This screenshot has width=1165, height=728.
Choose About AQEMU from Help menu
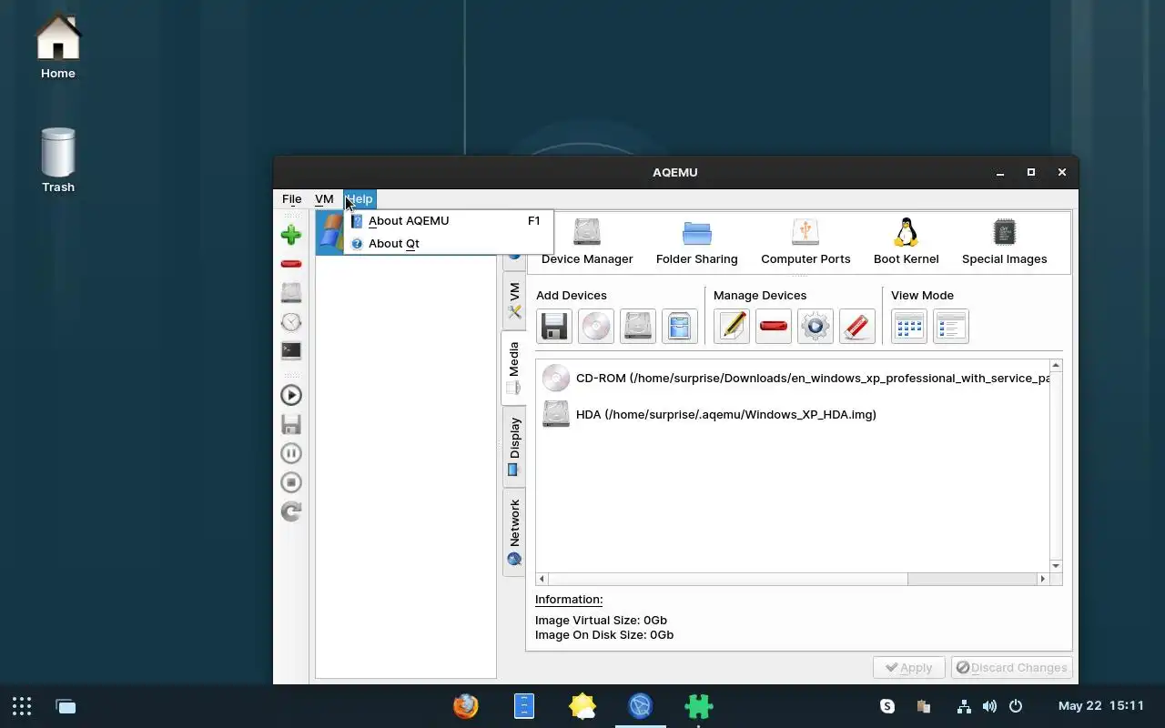(x=448, y=220)
